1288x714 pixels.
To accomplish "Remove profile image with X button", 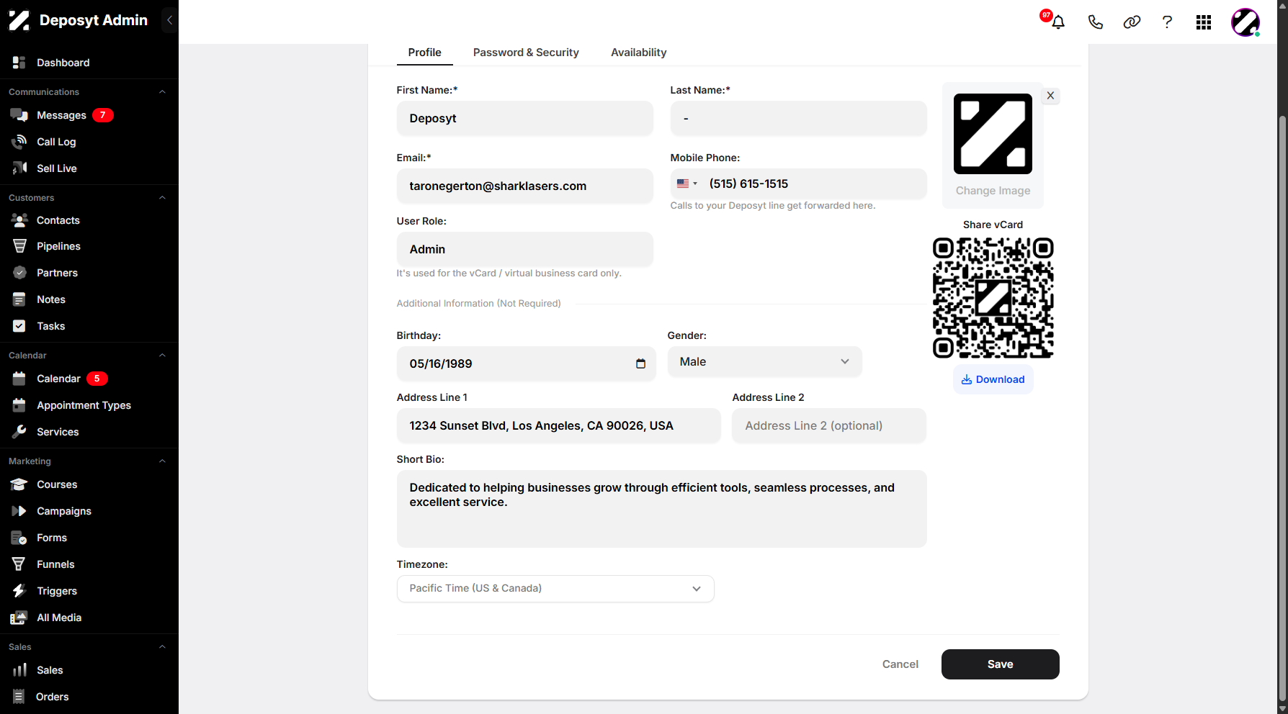I will pyautogui.click(x=1050, y=96).
